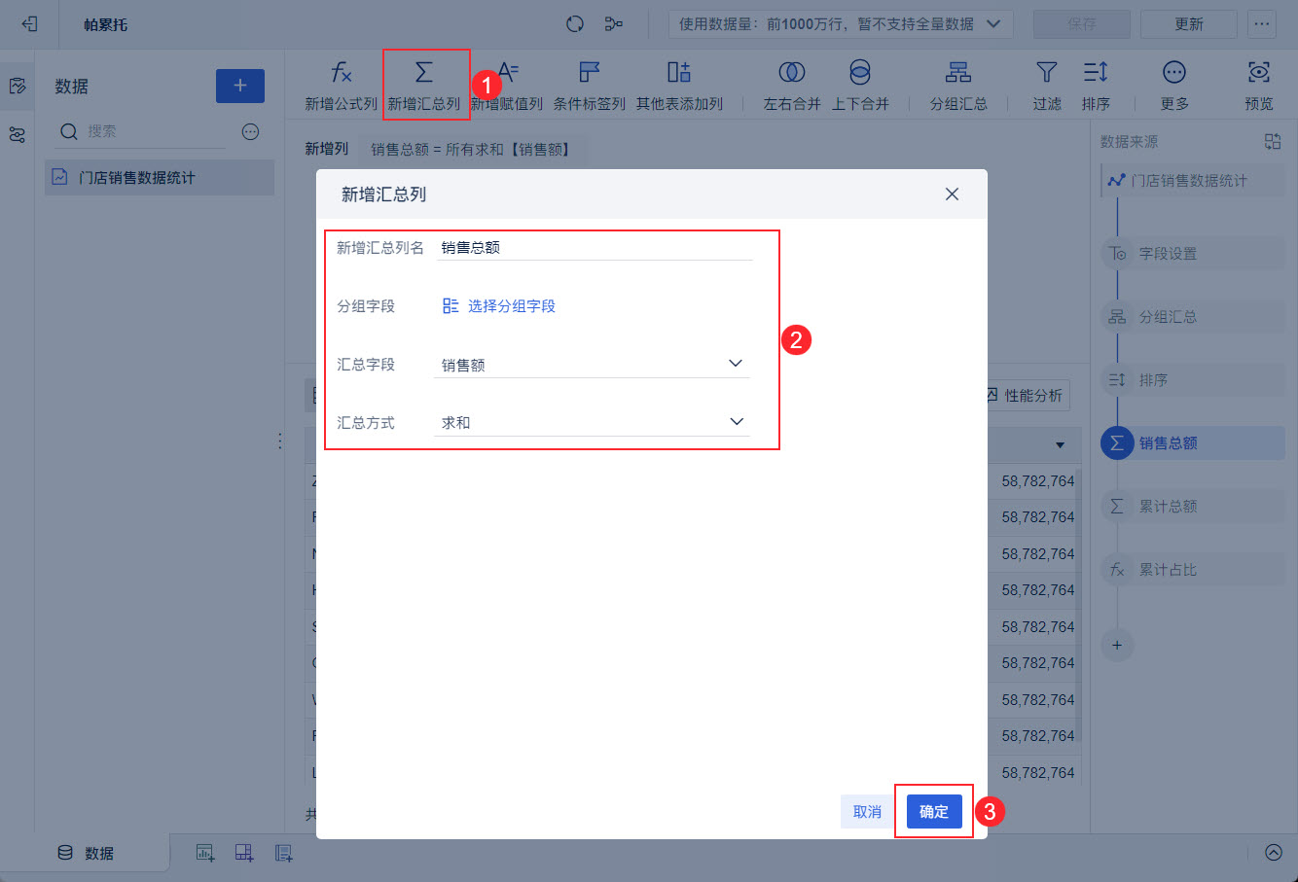Select 新增公式列 tool
The height and width of the screenshot is (882, 1298).
click(x=342, y=86)
